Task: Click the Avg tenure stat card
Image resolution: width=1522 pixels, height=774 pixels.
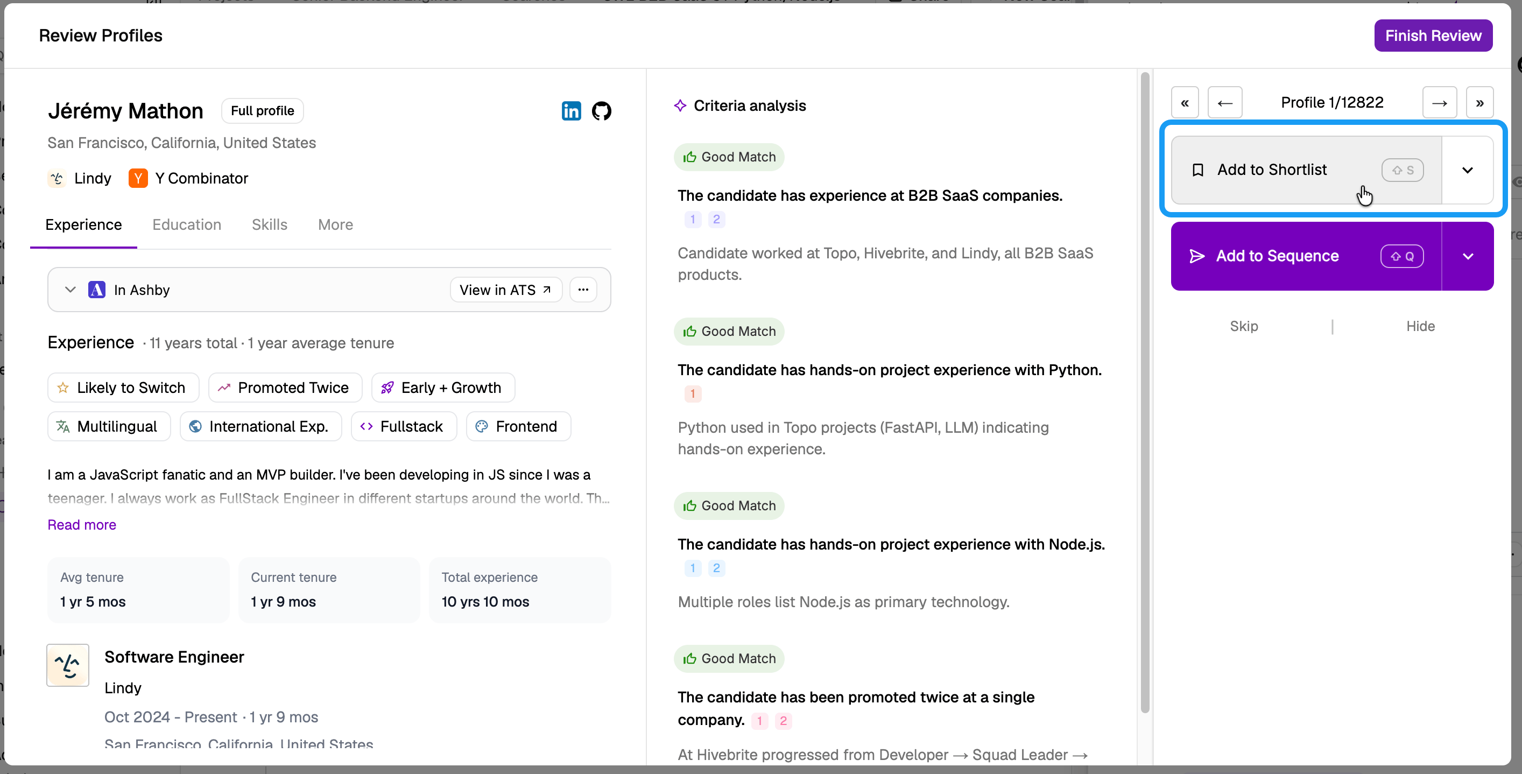Action: click(138, 590)
